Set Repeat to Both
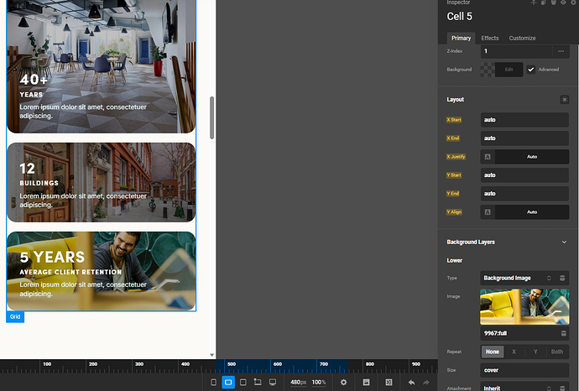 pyautogui.click(x=557, y=352)
